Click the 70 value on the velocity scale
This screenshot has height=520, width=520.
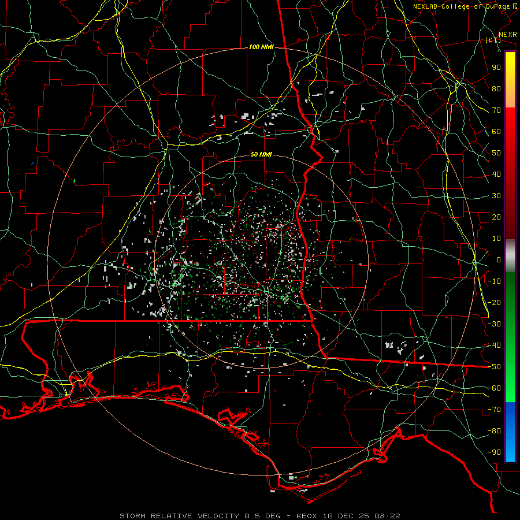click(496, 110)
